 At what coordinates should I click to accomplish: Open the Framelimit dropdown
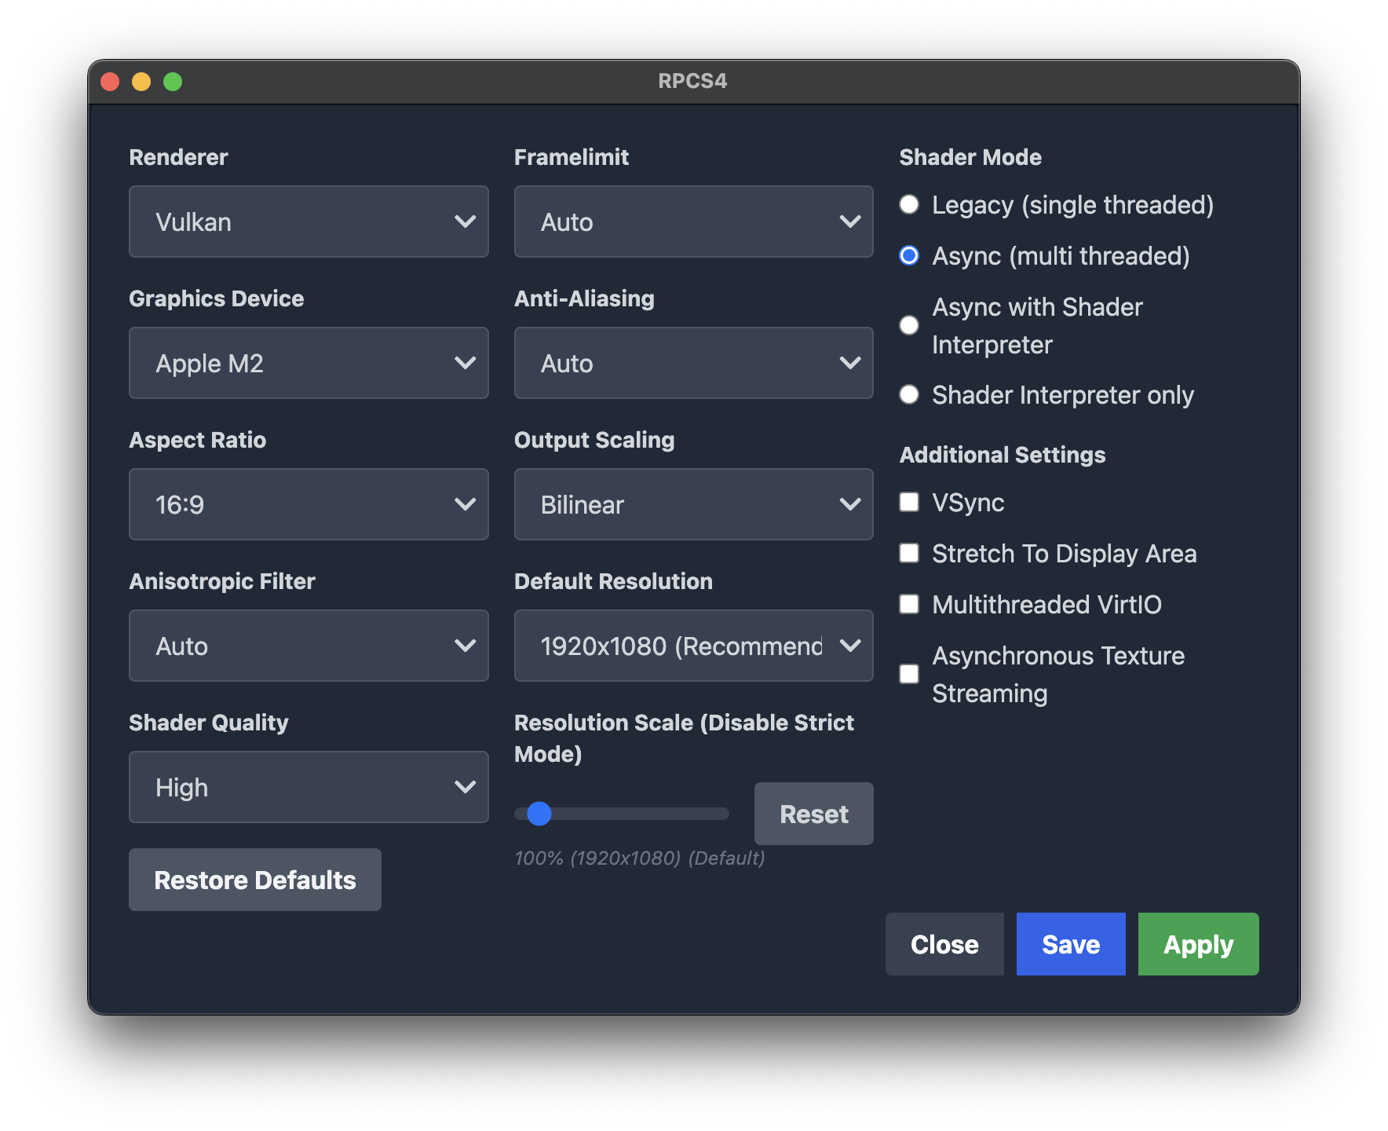[693, 221]
